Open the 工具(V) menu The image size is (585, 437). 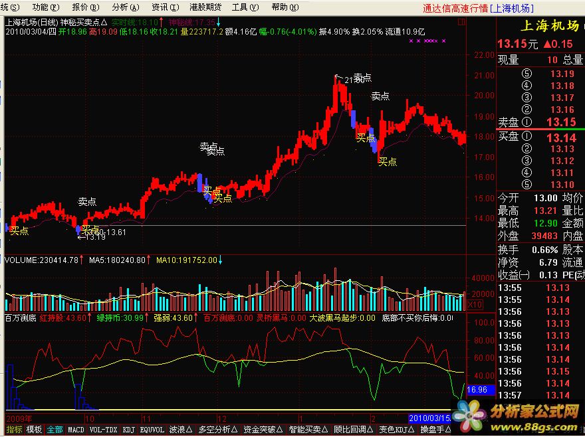tap(245, 7)
